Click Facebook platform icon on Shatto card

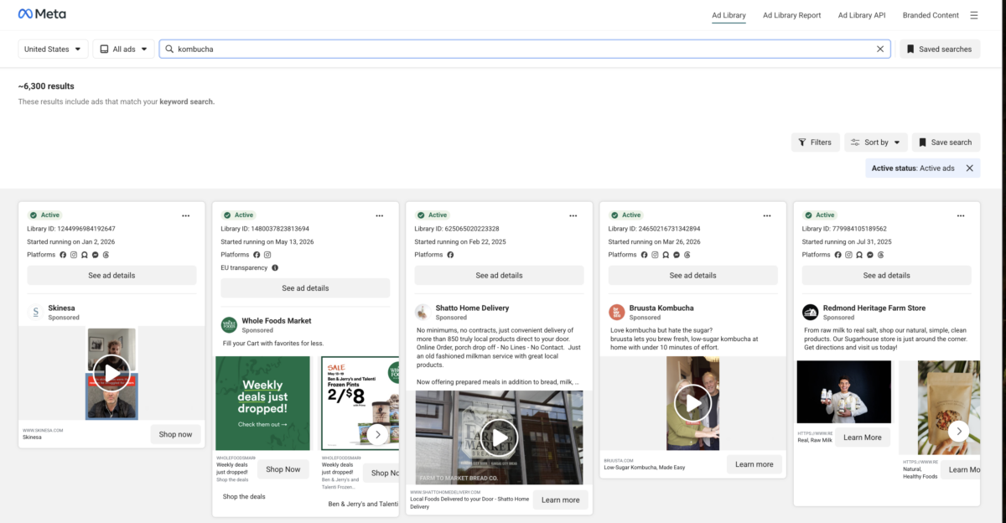450,255
